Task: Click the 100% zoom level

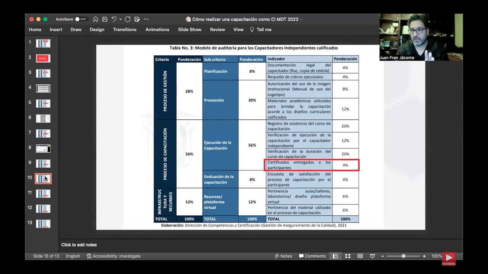Action: tap(437, 256)
